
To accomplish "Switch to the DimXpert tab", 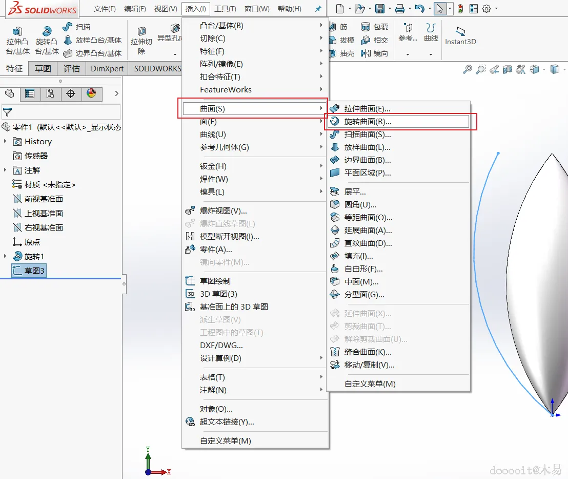I will point(107,69).
